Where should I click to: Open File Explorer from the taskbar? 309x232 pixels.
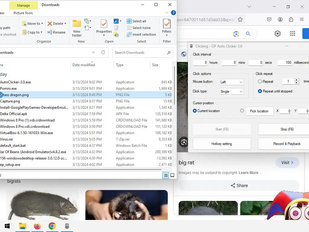(x=22, y=226)
